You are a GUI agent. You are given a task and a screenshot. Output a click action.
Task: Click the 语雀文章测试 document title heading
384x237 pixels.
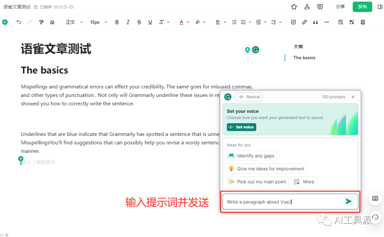point(56,49)
